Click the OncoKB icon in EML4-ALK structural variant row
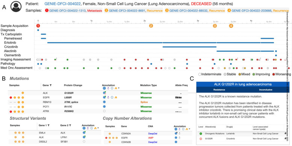 coord(84,132)
